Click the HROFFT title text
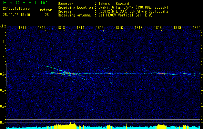 point(20,3)
